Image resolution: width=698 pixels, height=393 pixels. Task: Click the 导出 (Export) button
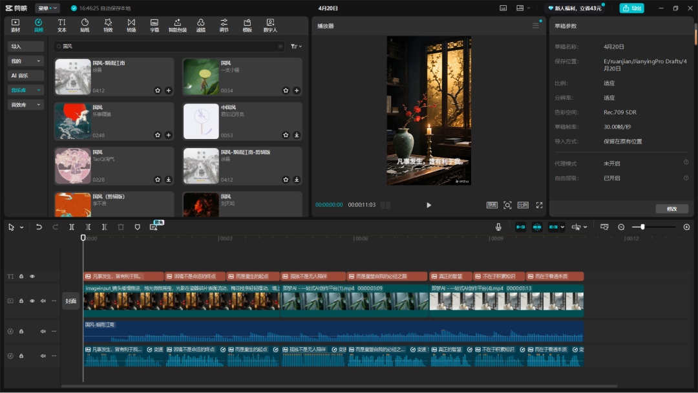pos(631,8)
